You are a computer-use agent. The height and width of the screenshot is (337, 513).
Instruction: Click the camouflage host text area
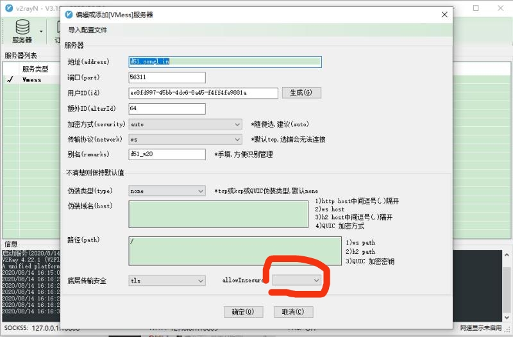(218, 214)
